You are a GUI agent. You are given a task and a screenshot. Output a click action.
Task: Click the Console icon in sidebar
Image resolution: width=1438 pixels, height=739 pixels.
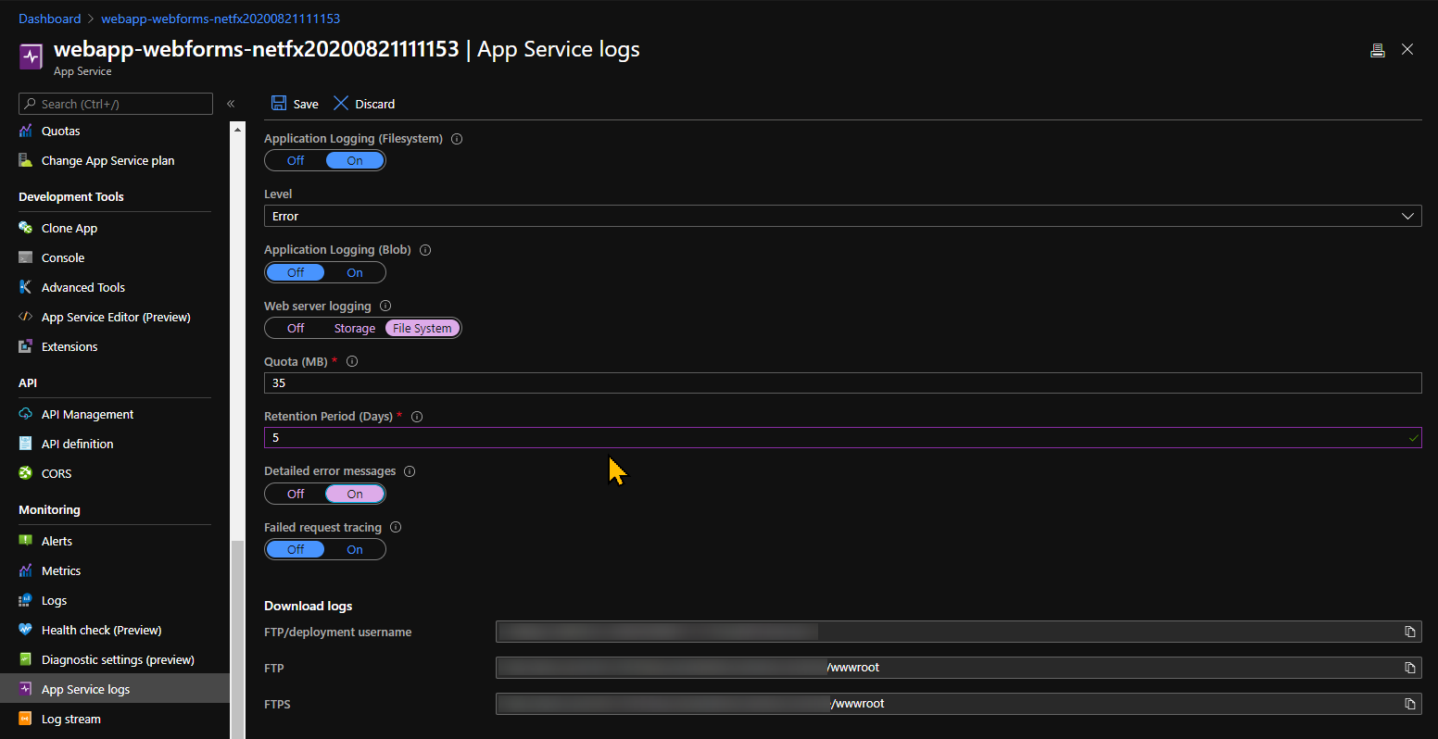tap(25, 257)
